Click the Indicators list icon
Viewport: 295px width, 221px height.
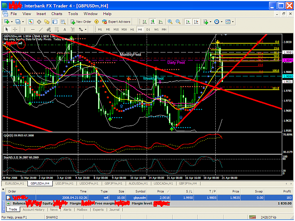pyautogui.click(x=206, y=22)
